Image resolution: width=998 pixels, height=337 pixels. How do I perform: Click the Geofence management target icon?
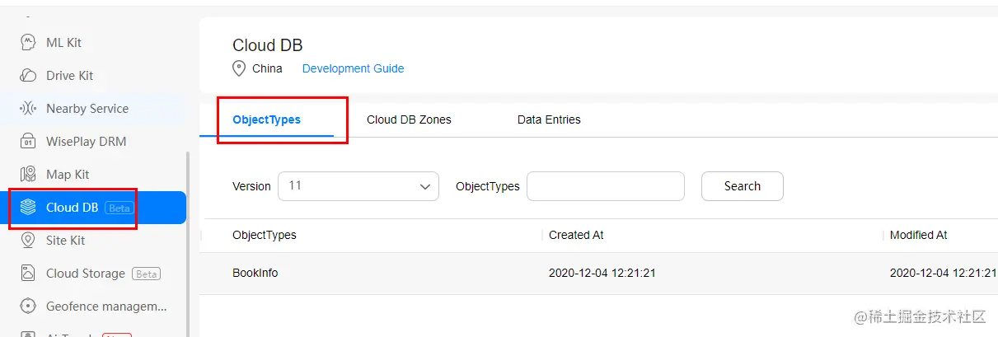28,306
